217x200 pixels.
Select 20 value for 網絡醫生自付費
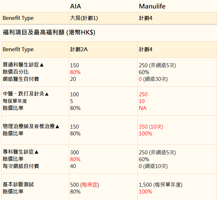point(73,79)
